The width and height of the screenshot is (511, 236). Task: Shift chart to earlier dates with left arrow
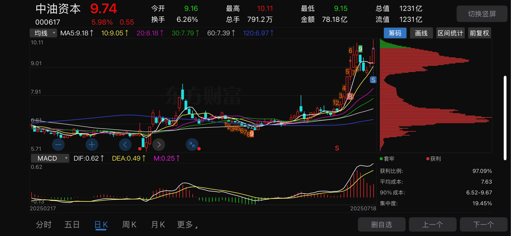point(125,145)
